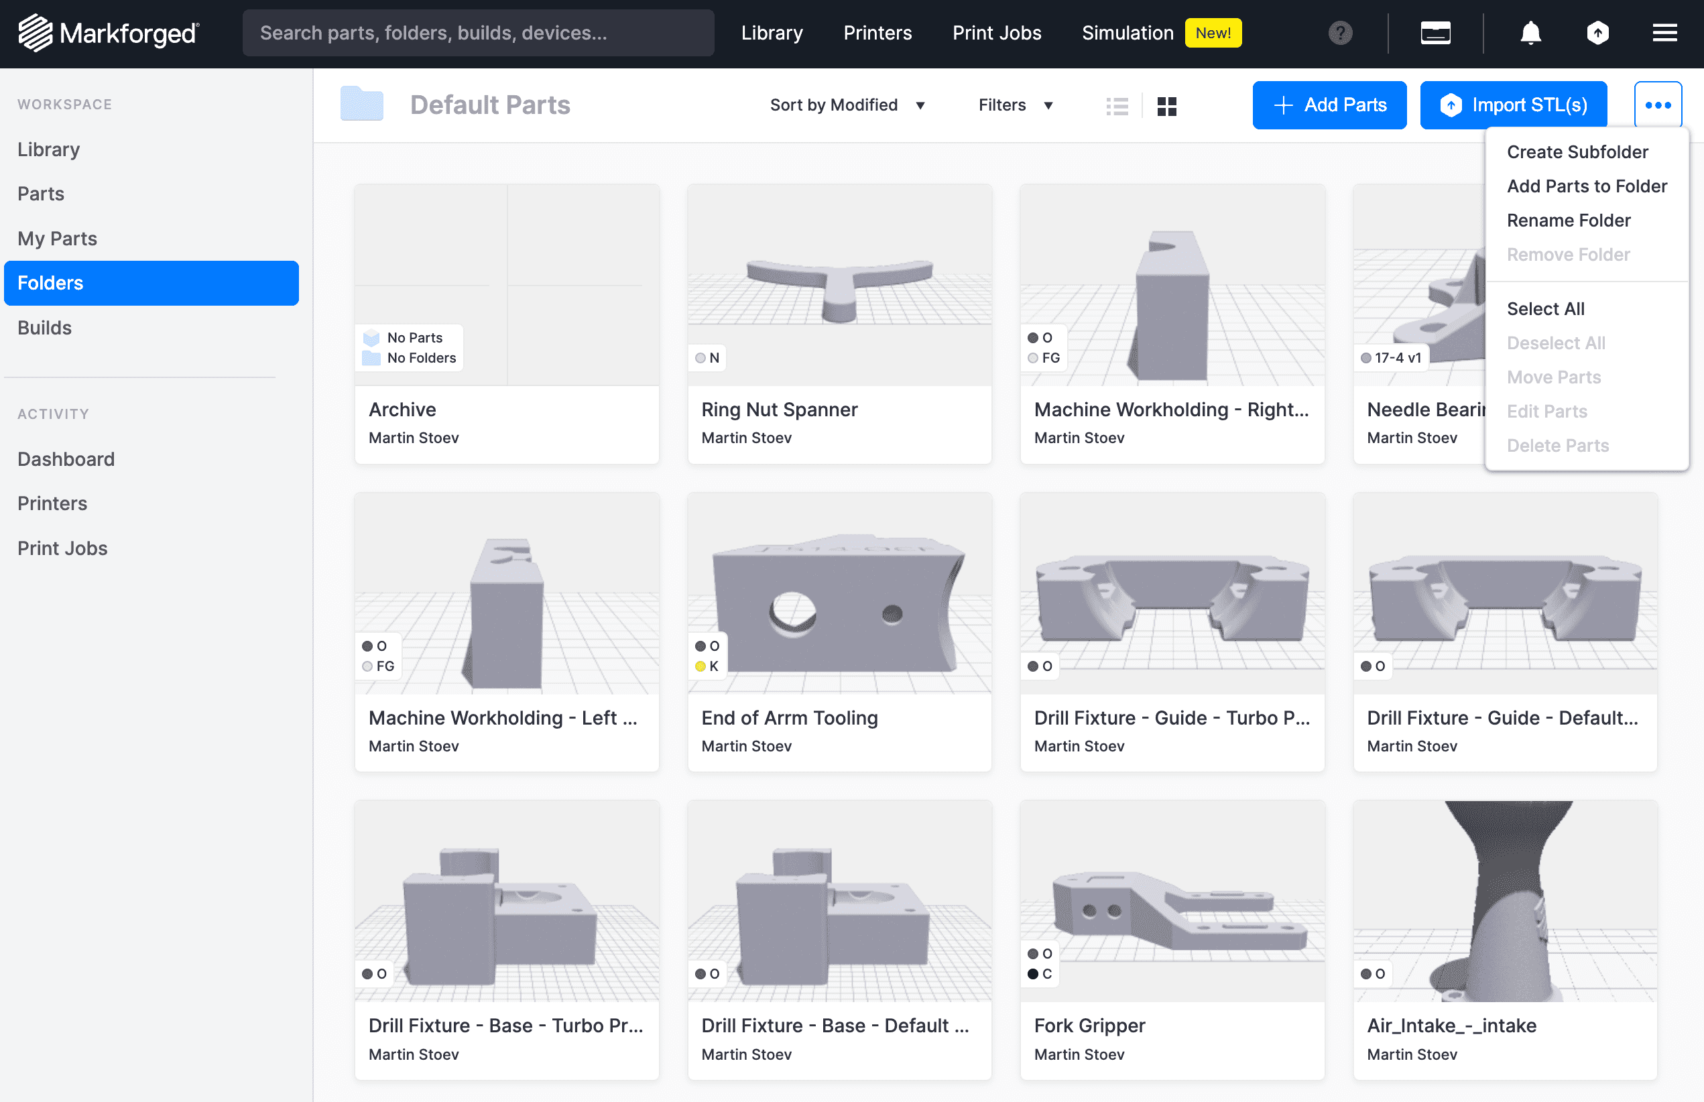Navigate to Print Jobs in top navigation
Screen dimensions: 1704x1102
click(996, 33)
